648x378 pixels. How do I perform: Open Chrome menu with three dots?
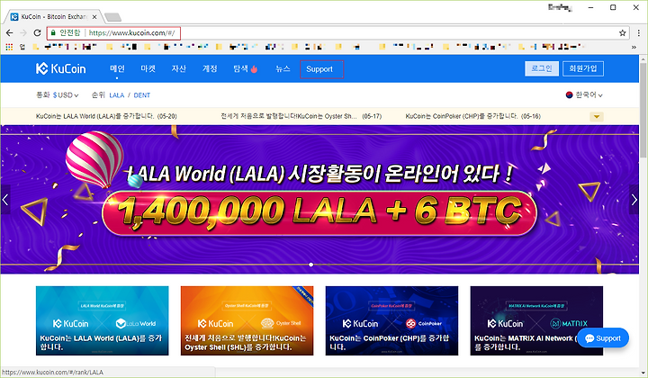(x=638, y=33)
